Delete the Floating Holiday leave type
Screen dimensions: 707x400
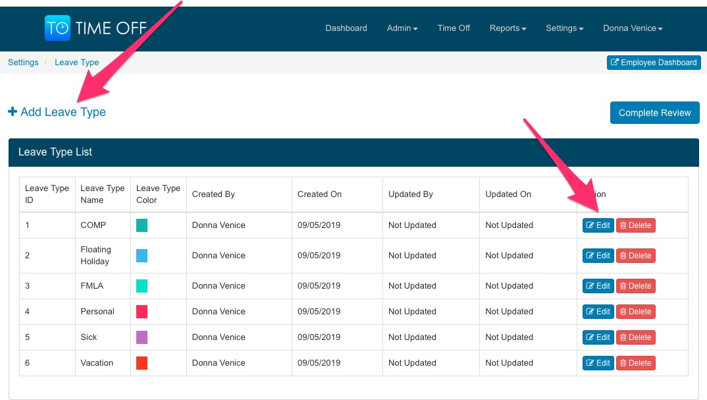coord(635,256)
